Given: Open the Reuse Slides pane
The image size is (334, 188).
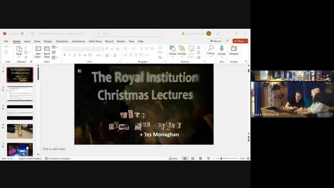Looking at the screenshot, I should (47, 52).
